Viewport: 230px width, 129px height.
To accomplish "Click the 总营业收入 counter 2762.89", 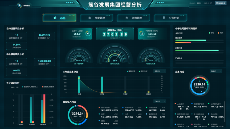I will pos(115,34).
